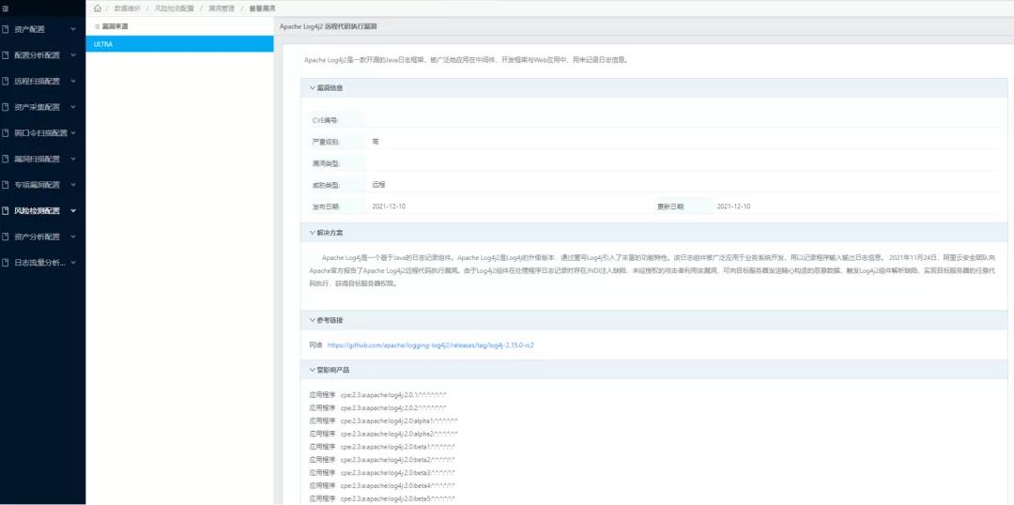Click the 解决方案 description paragraph

[653, 270]
